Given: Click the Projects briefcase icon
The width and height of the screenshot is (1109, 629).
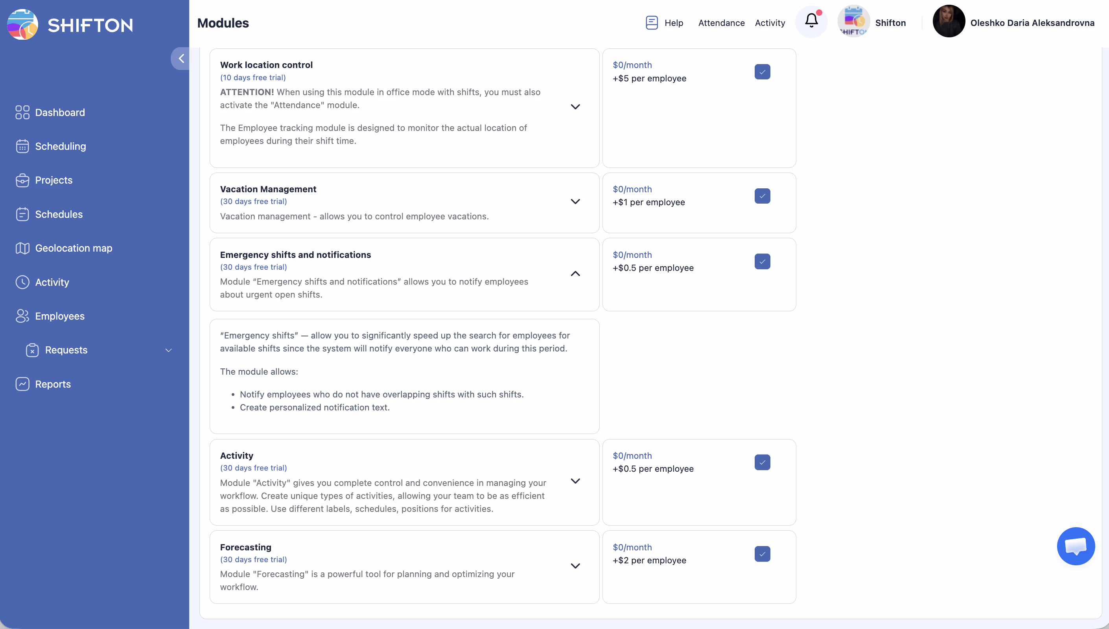Looking at the screenshot, I should [22, 180].
